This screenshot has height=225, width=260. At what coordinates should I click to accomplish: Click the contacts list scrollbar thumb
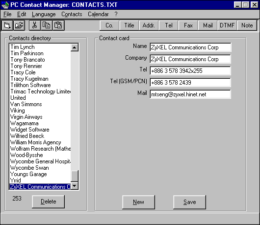75,176
